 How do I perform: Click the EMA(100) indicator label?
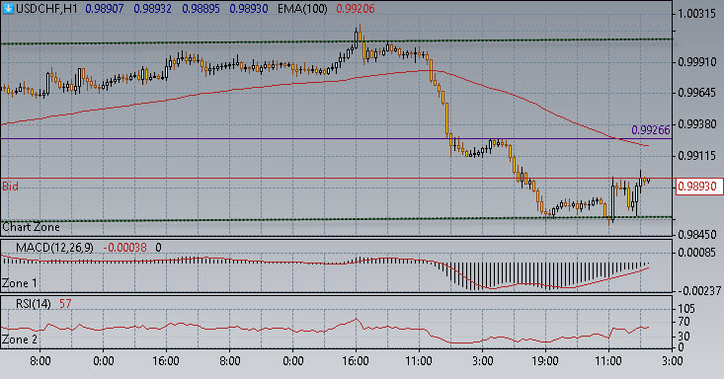[x=302, y=9]
